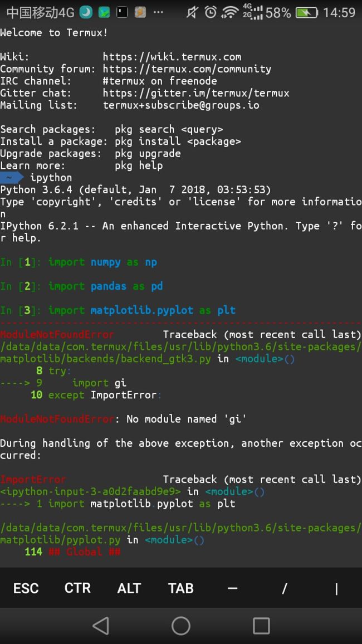
Task: Tap 'pkg upgrade' text
Action: pyautogui.click(x=148, y=154)
